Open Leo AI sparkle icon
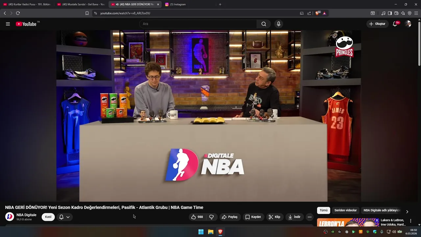The height and width of the screenshot is (237, 421). tap(403, 13)
